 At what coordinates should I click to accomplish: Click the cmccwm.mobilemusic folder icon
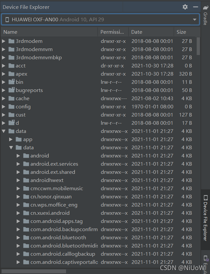(x=26, y=188)
